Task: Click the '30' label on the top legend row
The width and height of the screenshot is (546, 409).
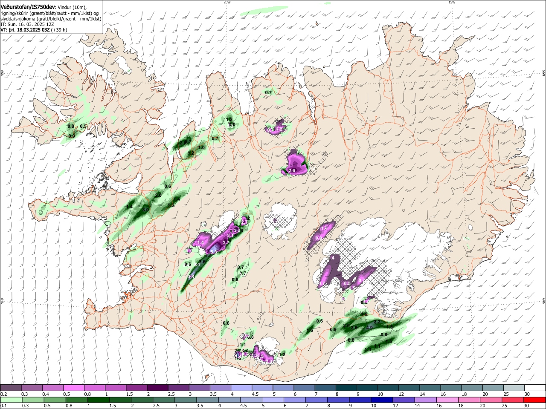Action: (527, 394)
